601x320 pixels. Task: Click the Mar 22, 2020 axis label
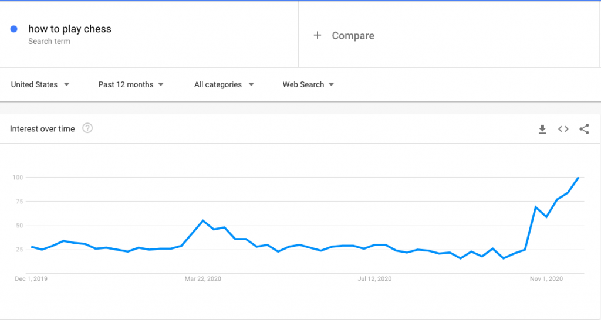click(202, 278)
